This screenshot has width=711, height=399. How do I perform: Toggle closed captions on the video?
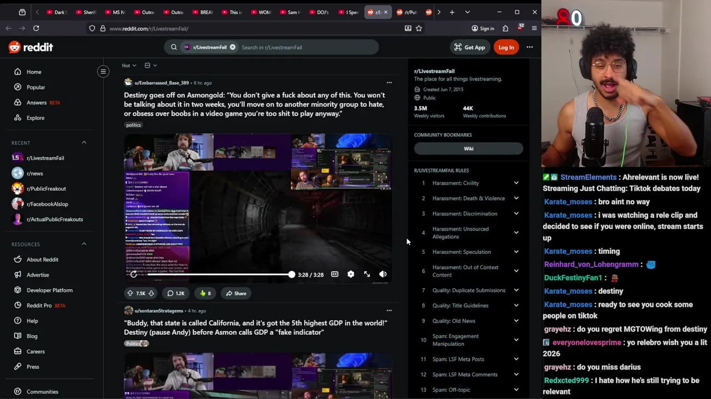click(x=334, y=274)
